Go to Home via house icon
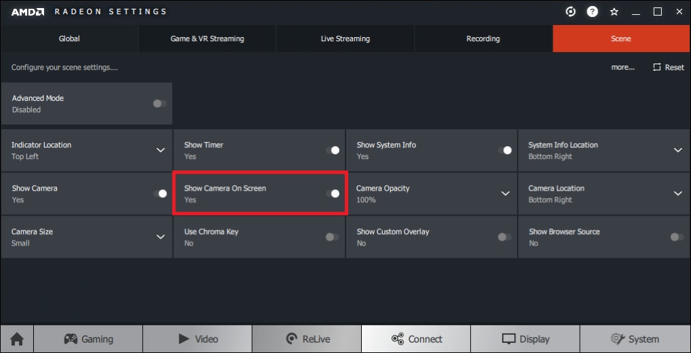The image size is (691, 353). 17,339
